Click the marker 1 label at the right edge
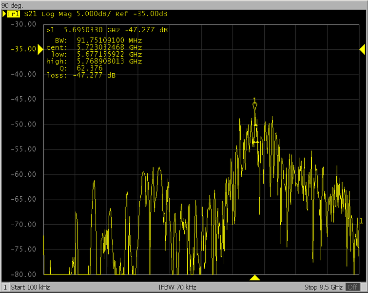368x293 pixels. (x=361, y=221)
